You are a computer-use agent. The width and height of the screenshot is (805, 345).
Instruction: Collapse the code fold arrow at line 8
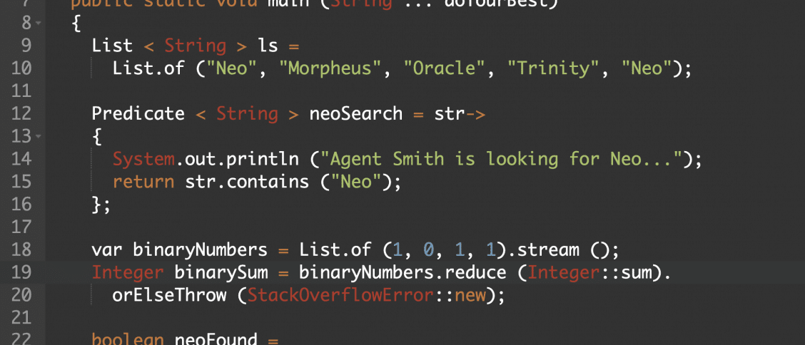pyautogui.click(x=39, y=24)
